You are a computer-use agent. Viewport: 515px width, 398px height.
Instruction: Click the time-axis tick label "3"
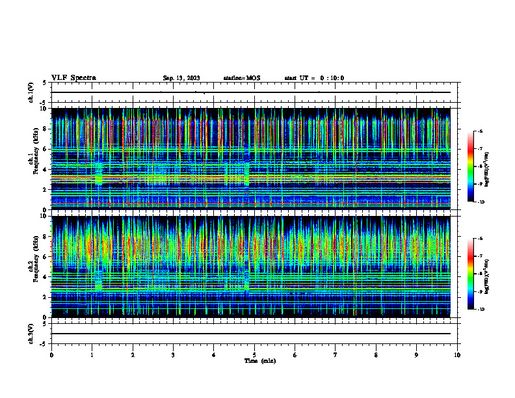[x=173, y=355]
